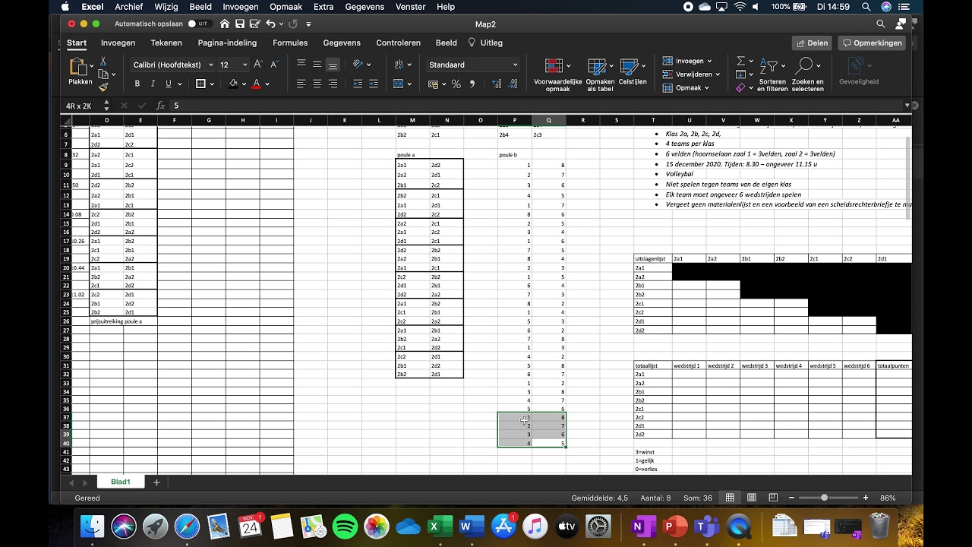Image resolution: width=972 pixels, height=547 pixels.
Task: Open the Invoegen cells dropdown in ribbon
Action: pyautogui.click(x=687, y=61)
